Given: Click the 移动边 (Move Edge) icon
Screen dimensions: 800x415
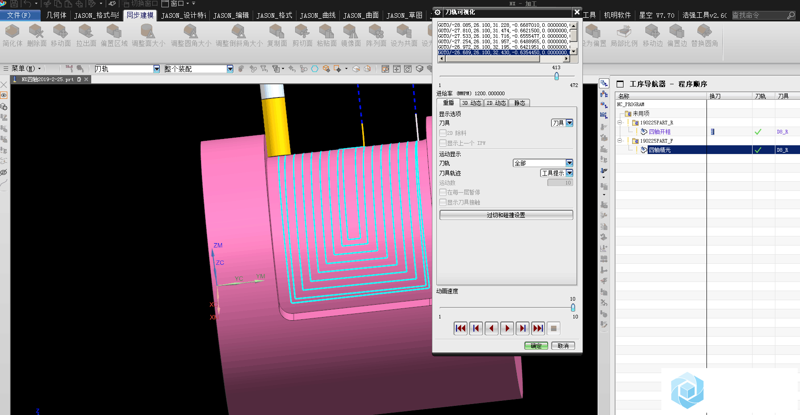Looking at the screenshot, I should (652, 31).
